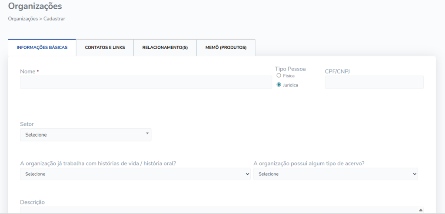Image resolution: width=445 pixels, height=214 pixels.
Task: Go to the Relacionamento(s) tab
Action: click(165, 47)
